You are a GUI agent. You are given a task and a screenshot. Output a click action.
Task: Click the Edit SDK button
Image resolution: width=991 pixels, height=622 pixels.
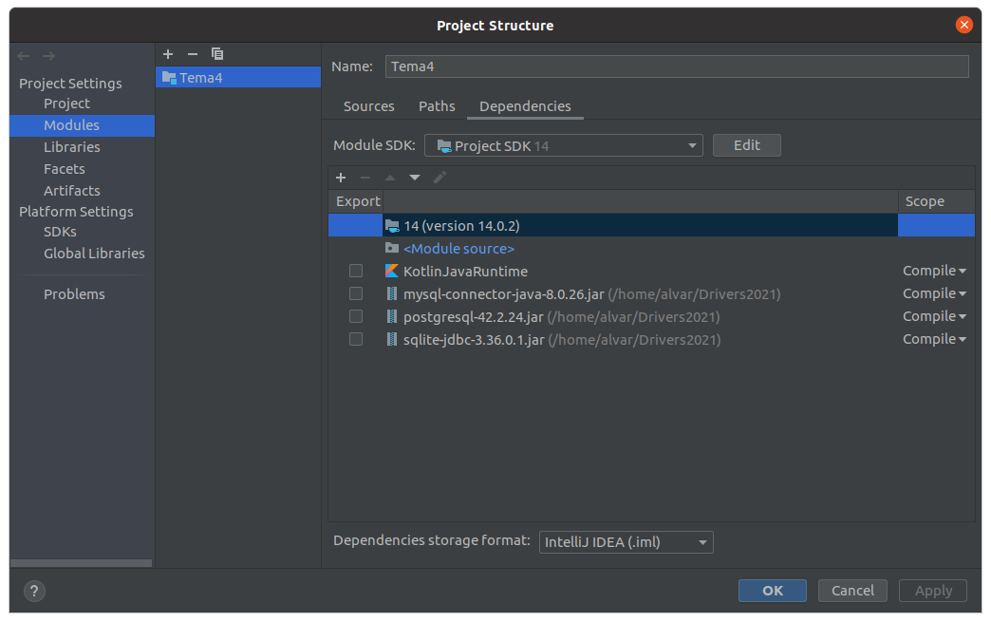(746, 145)
